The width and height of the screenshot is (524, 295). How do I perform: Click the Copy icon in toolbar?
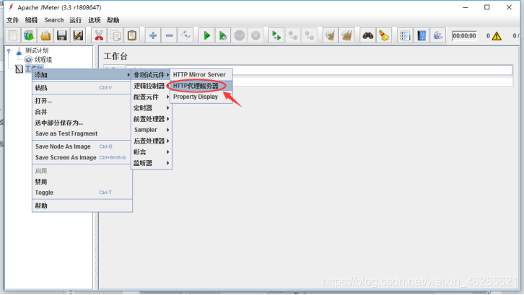(x=115, y=35)
